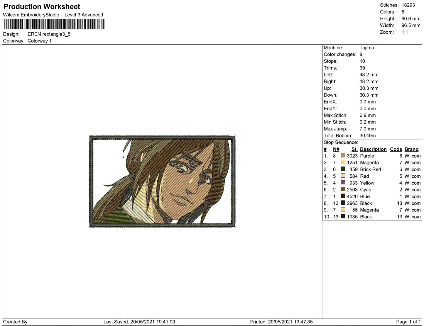Select the "Colorway 1" value

[40, 41]
